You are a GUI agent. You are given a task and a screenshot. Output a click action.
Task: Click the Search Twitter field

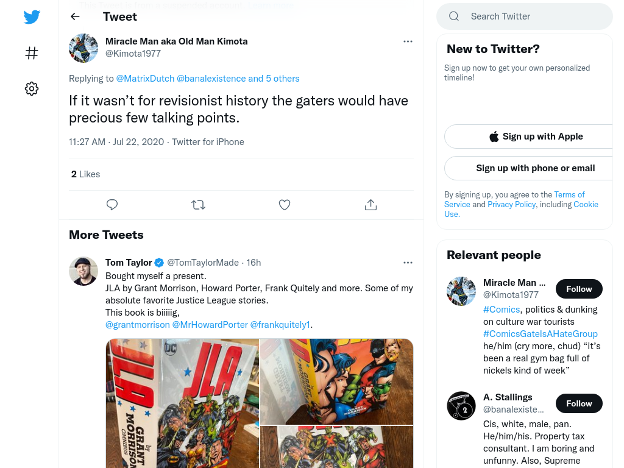pyautogui.click(x=525, y=16)
